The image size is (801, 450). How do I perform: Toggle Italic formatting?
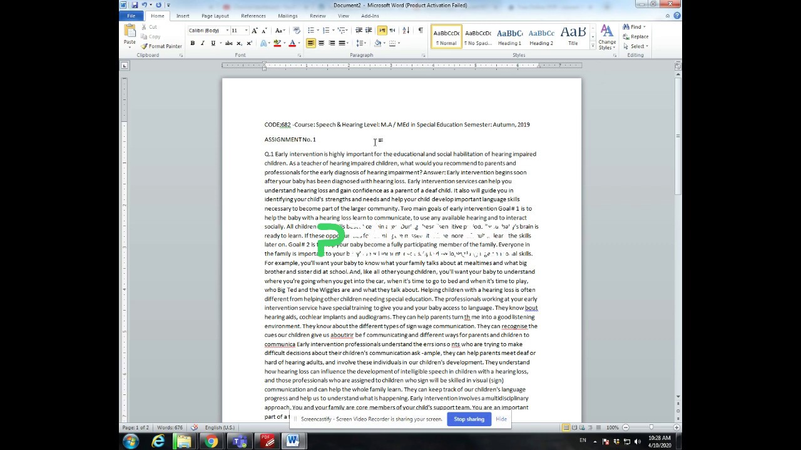202,43
